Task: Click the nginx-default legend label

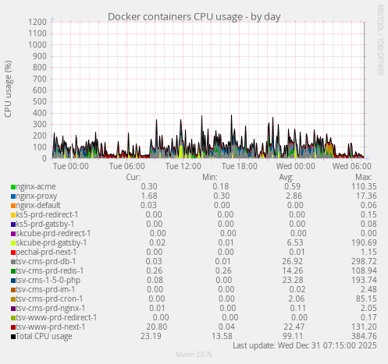Action: point(38,205)
